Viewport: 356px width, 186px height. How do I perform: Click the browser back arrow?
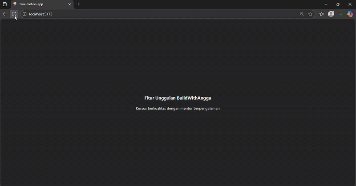[x=5, y=14]
